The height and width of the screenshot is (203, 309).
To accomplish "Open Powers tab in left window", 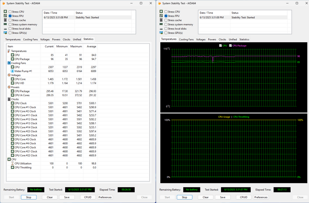I will (x=56, y=39).
